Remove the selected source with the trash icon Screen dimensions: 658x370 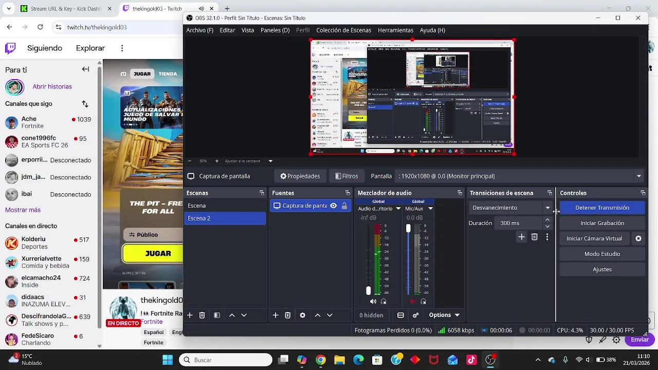(x=288, y=315)
